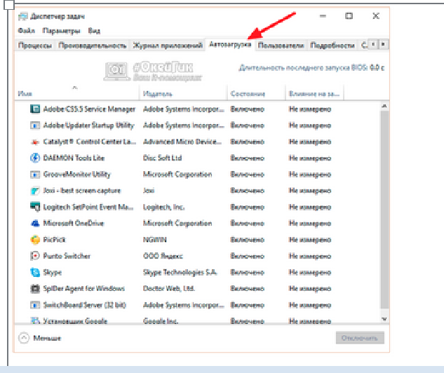Click the GrooveMonitor Utility icon
The image size is (444, 373).
coord(35,175)
